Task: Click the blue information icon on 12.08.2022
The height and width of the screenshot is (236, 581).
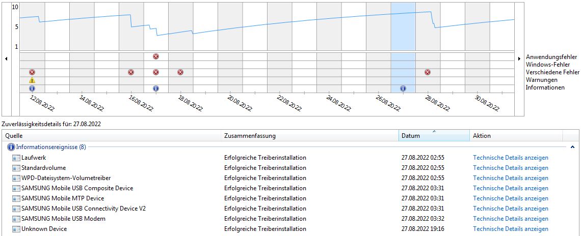Action: click(32, 88)
